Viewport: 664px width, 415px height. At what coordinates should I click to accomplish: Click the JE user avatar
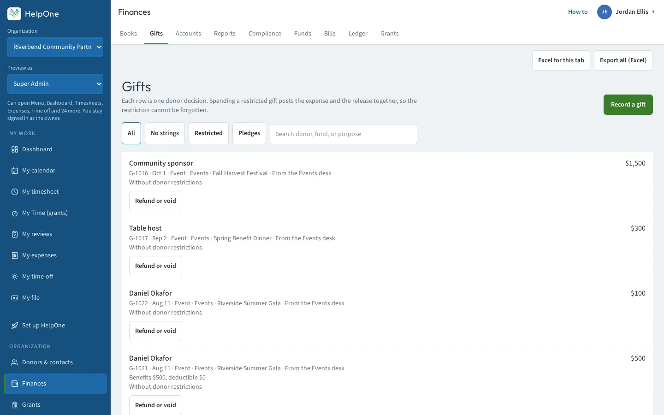coord(605,12)
